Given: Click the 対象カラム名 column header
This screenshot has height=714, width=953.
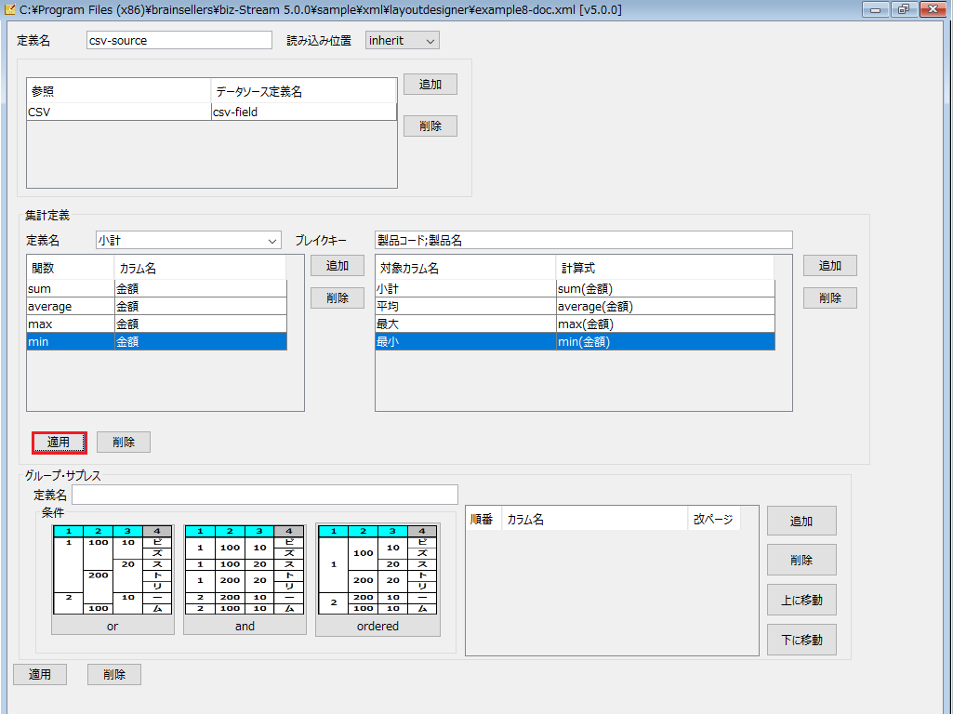Looking at the screenshot, I should (x=466, y=268).
